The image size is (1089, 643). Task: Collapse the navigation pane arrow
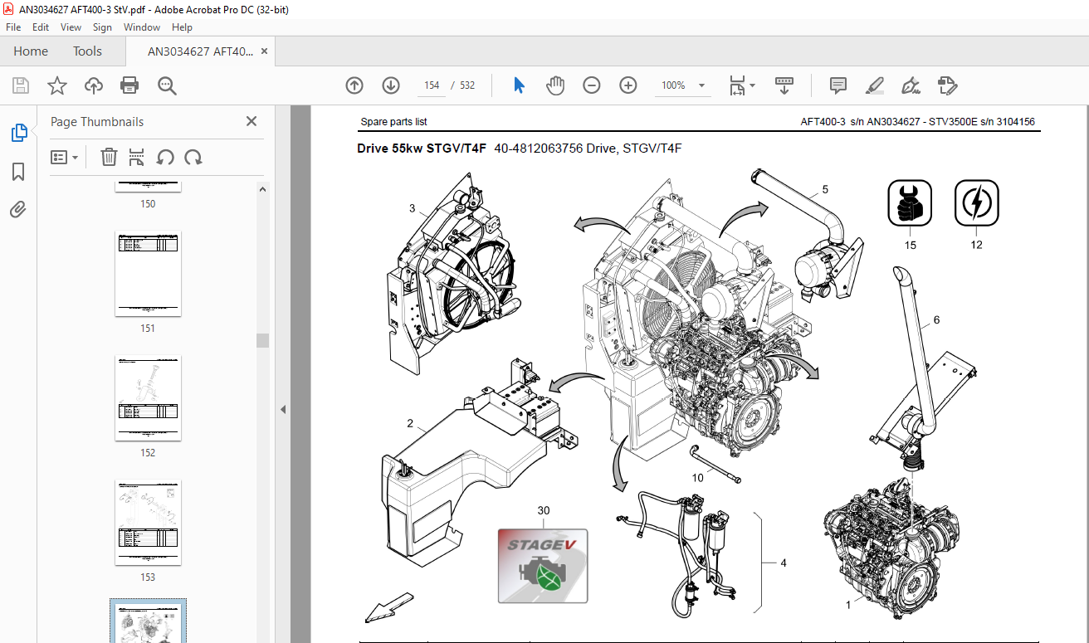coord(282,409)
